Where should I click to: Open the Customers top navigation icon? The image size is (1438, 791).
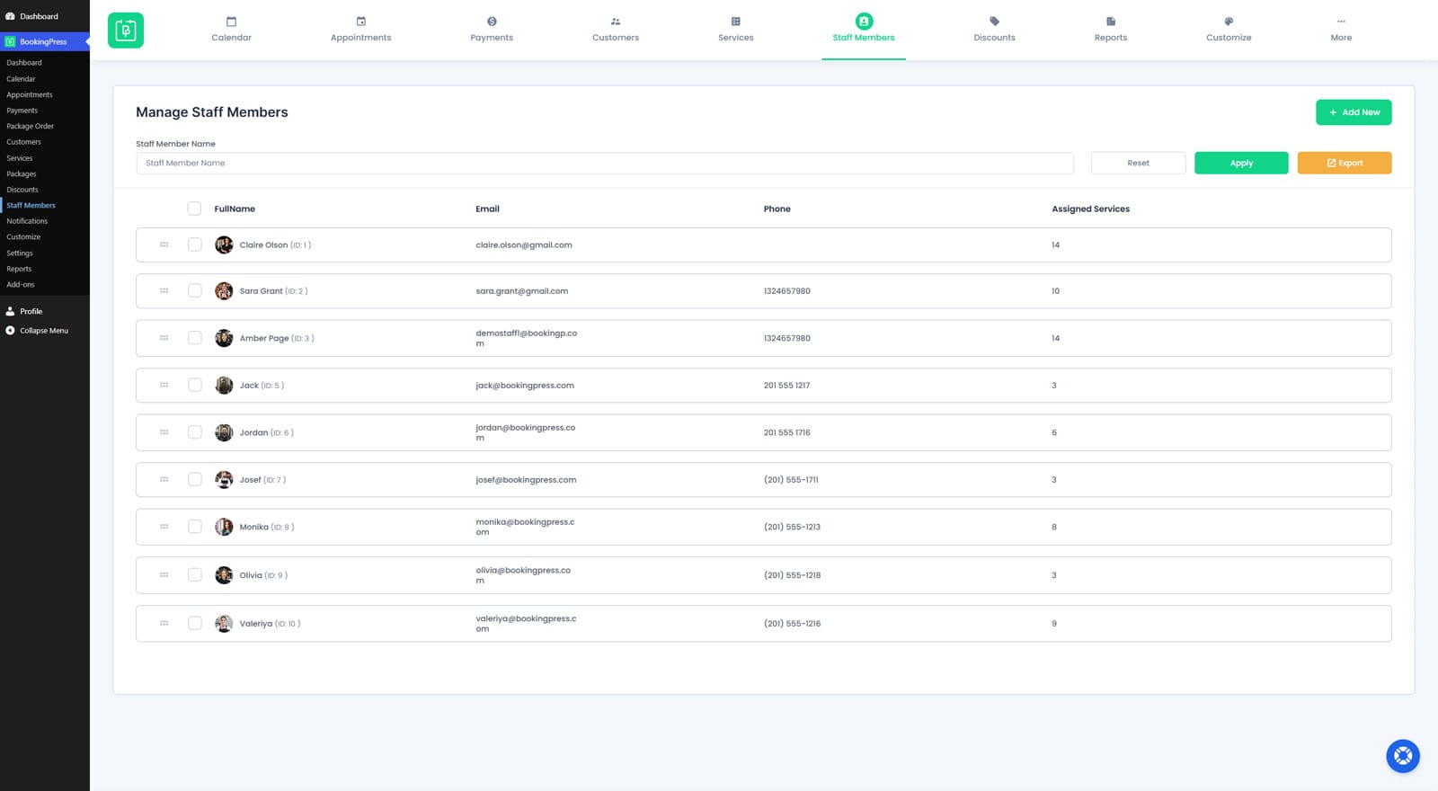(x=616, y=22)
